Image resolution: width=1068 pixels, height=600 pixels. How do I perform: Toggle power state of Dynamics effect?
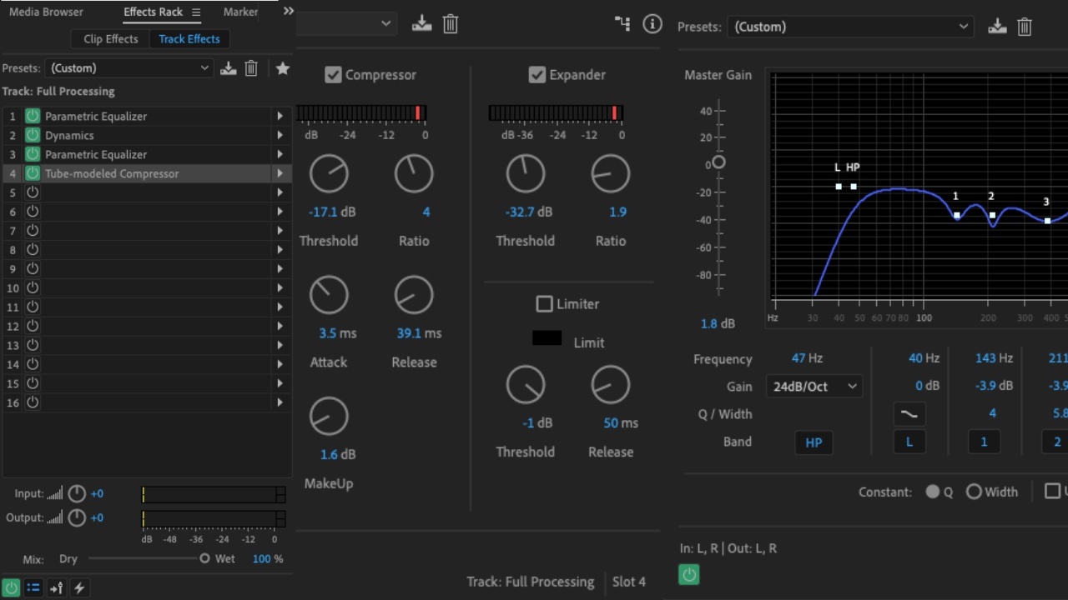(x=33, y=135)
